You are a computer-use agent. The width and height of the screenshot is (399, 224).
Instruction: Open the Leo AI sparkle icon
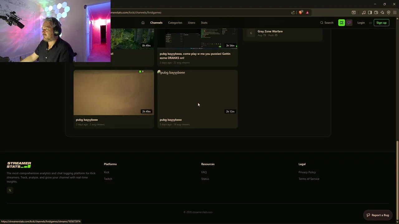(x=382, y=12)
